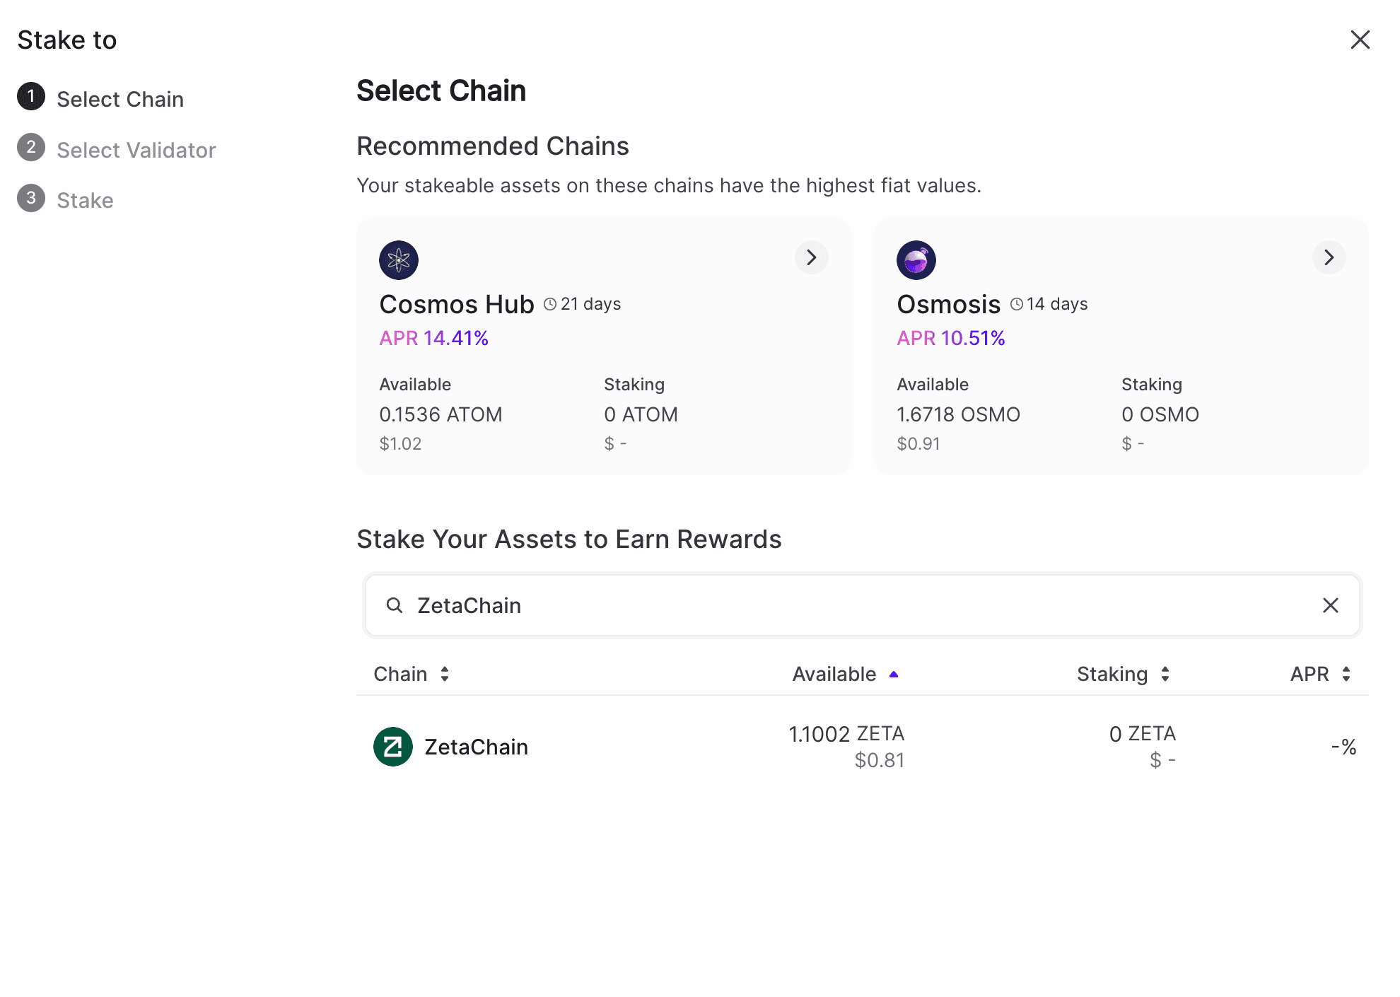Click the Osmosis chain logo icon

click(916, 260)
